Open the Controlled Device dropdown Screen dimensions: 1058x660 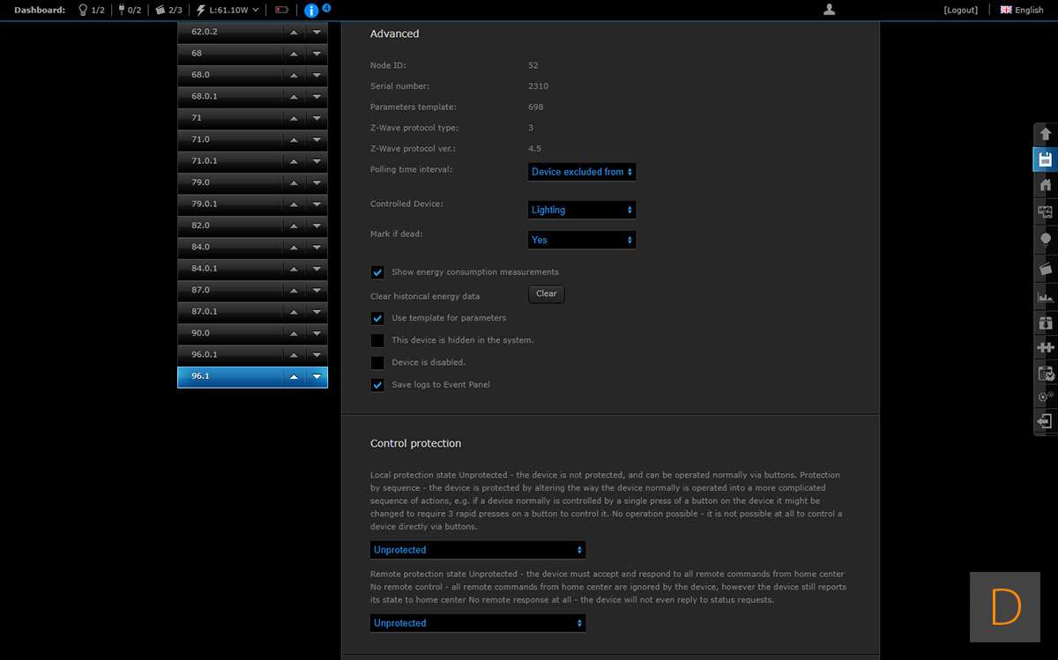click(582, 210)
